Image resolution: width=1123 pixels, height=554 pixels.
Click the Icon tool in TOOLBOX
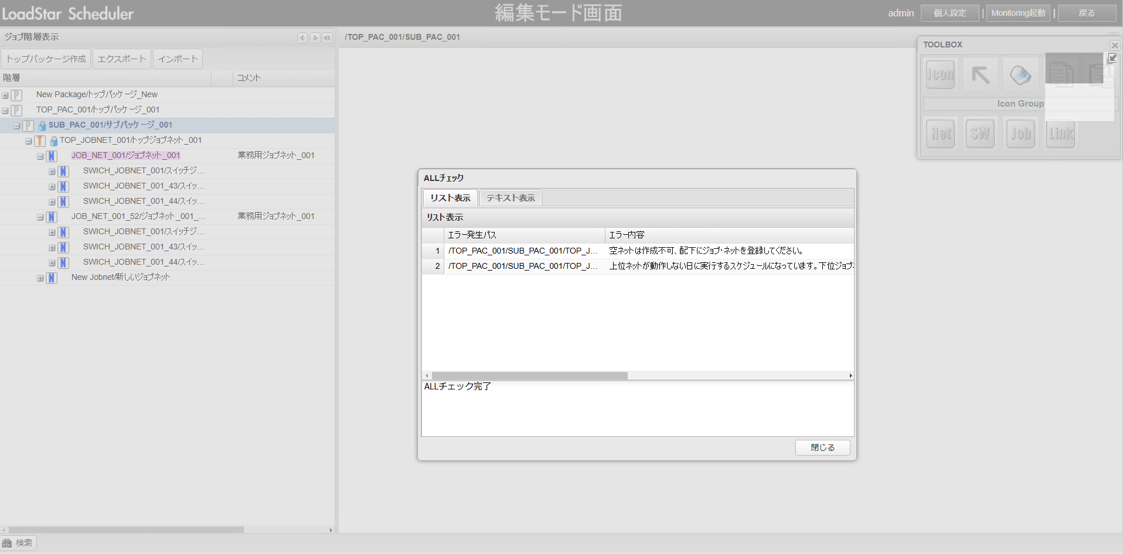point(940,75)
